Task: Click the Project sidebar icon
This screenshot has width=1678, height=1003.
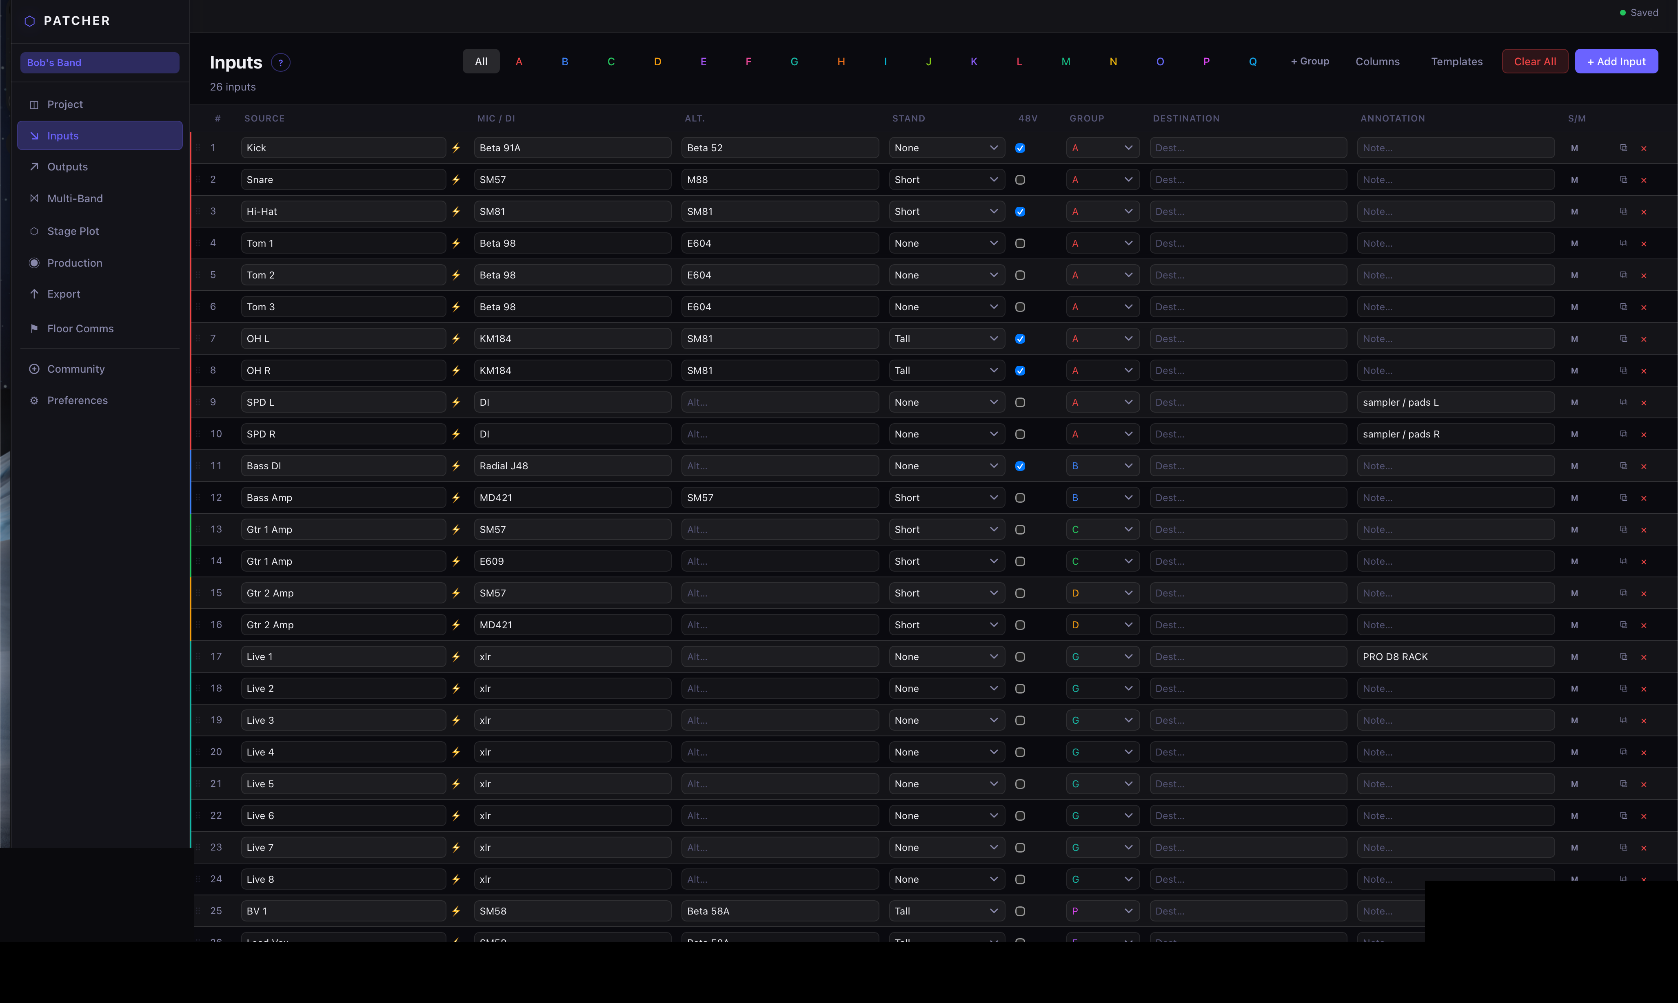Action: click(x=35, y=105)
